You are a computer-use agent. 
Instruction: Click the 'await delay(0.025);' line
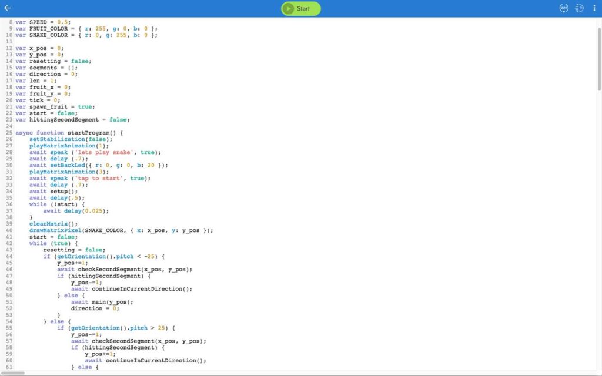pos(76,211)
